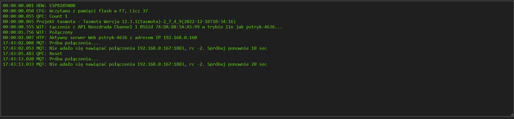Image resolution: width=514 pixels, height=119 pixels.
Task: Click the first MQT: Próba połączenia line
Action: coord(51,43)
